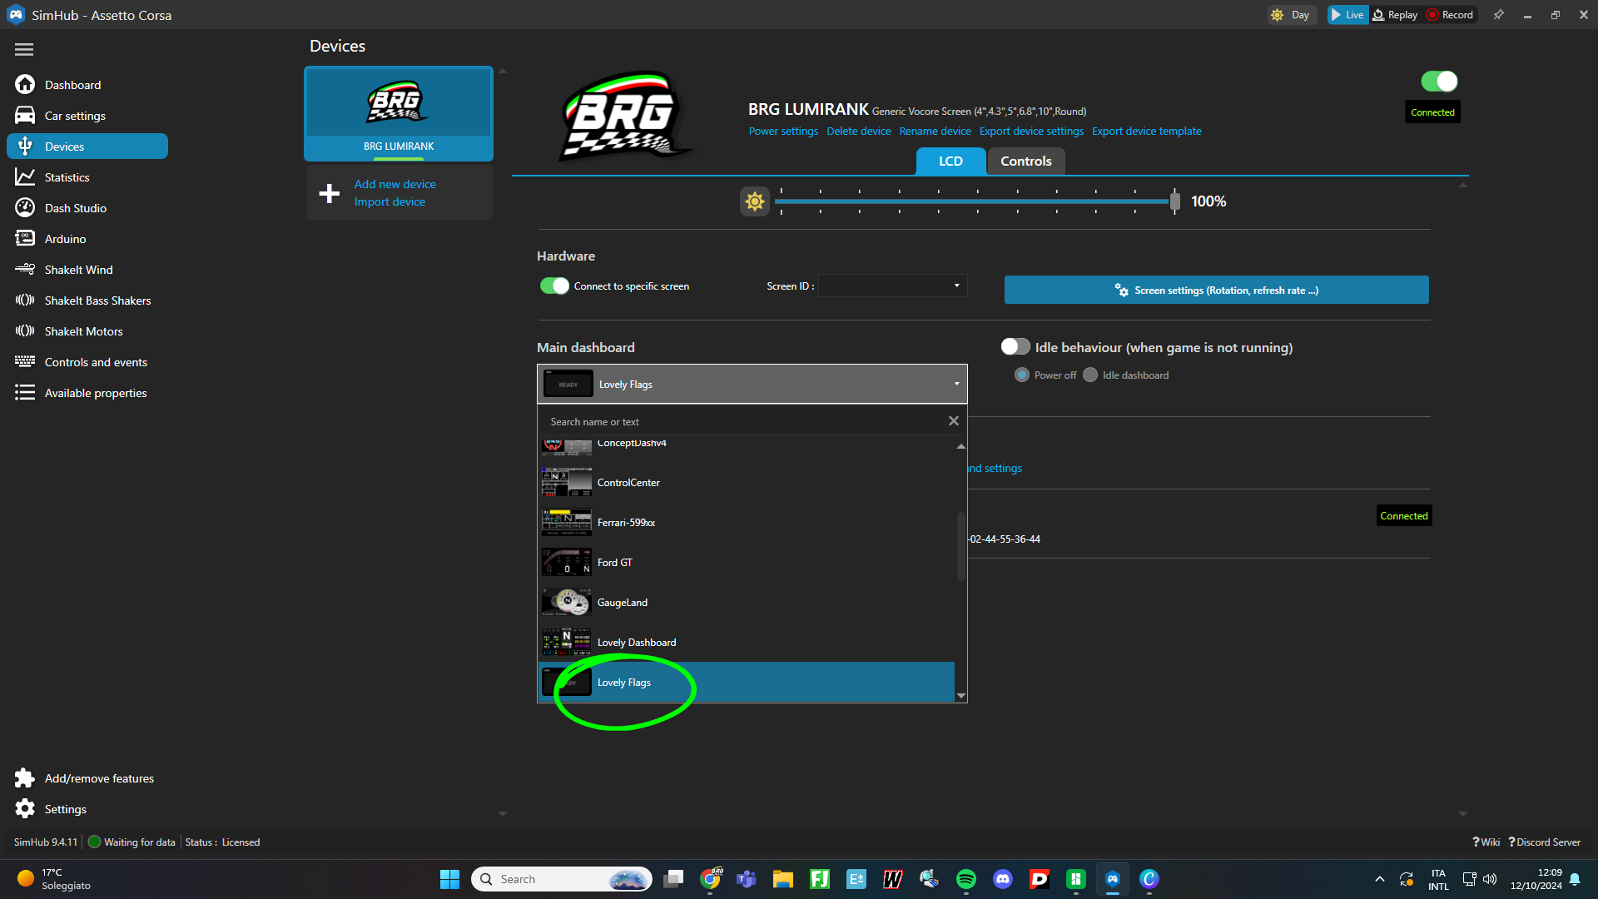Click the brightness sun icon
This screenshot has height=899, width=1598.
[755, 201]
